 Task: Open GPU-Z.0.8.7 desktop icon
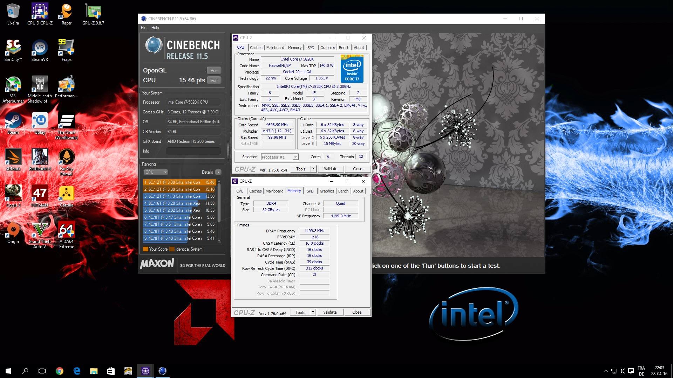[x=93, y=14]
